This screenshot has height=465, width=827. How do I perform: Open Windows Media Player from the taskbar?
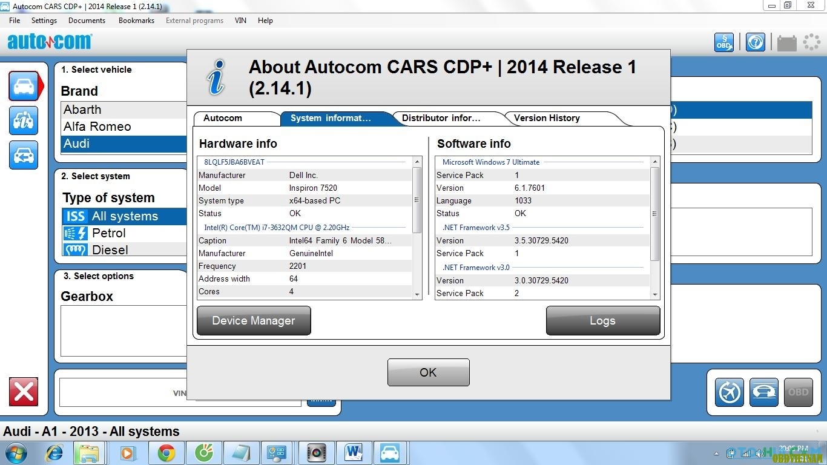pos(127,453)
